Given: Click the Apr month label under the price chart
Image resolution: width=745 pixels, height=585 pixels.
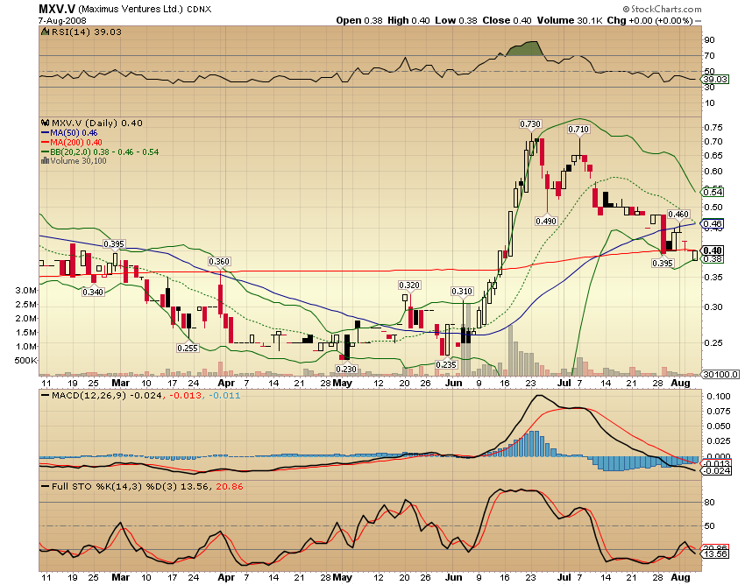Looking at the screenshot, I should (225, 383).
